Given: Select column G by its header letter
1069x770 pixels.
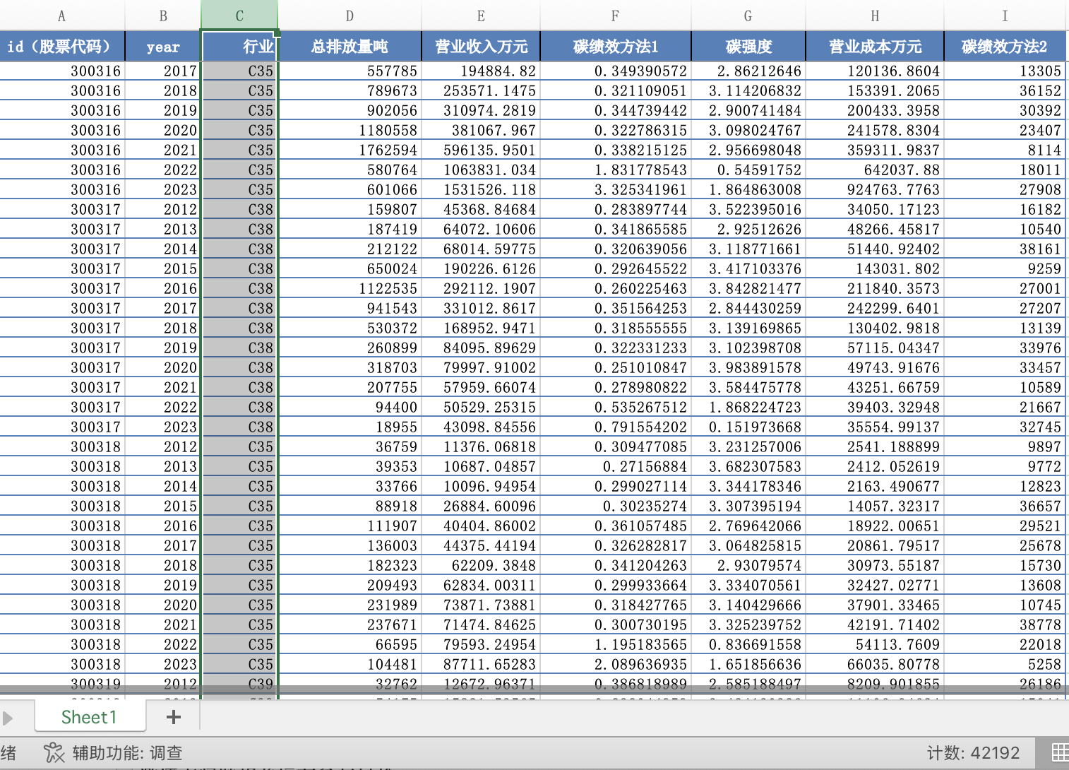Looking at the screenshot, I should pos(748,16).
